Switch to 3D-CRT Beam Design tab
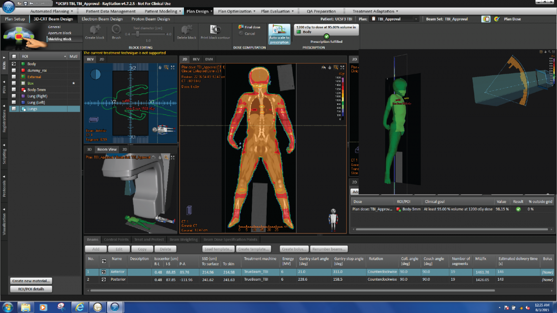 (x=53, y=19)
